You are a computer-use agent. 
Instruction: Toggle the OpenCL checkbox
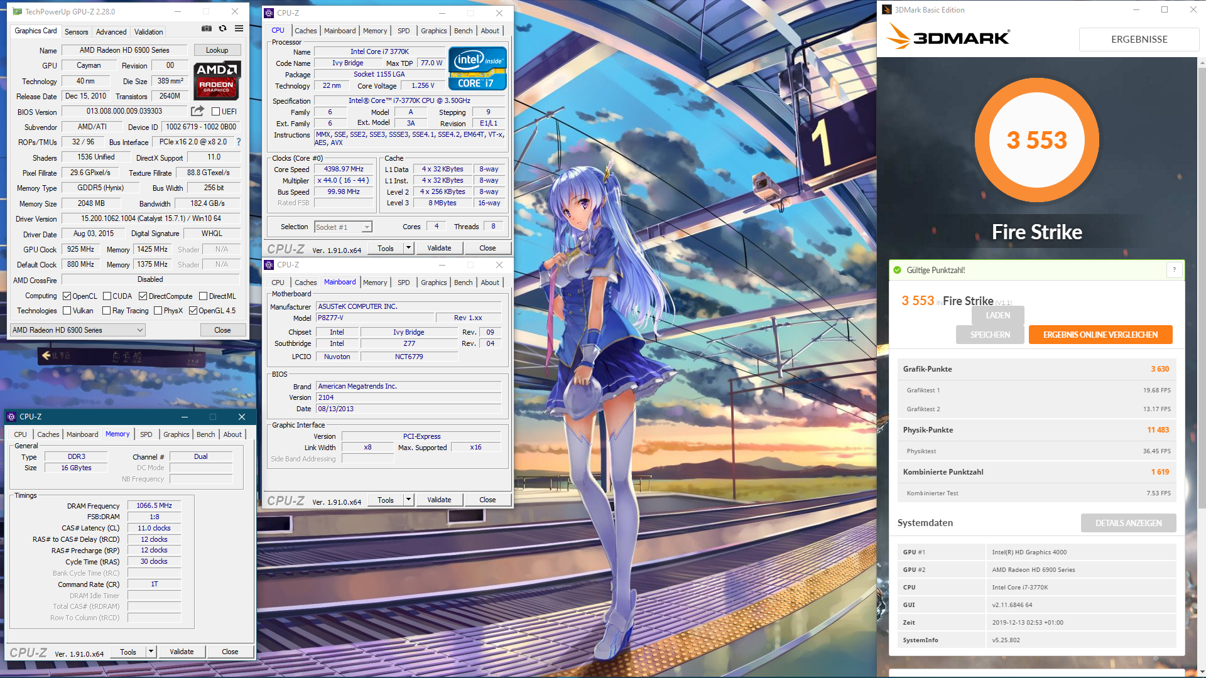[67, 296]
